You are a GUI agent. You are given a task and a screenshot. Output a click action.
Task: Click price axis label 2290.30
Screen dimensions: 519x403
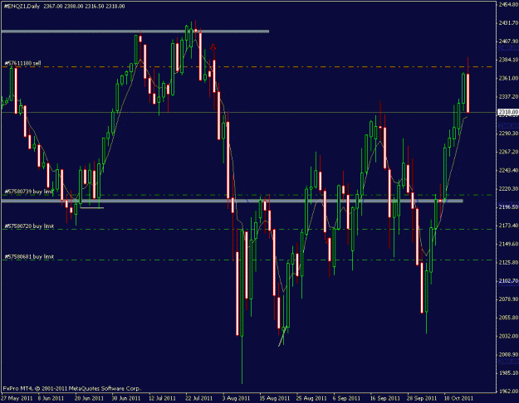508,134
